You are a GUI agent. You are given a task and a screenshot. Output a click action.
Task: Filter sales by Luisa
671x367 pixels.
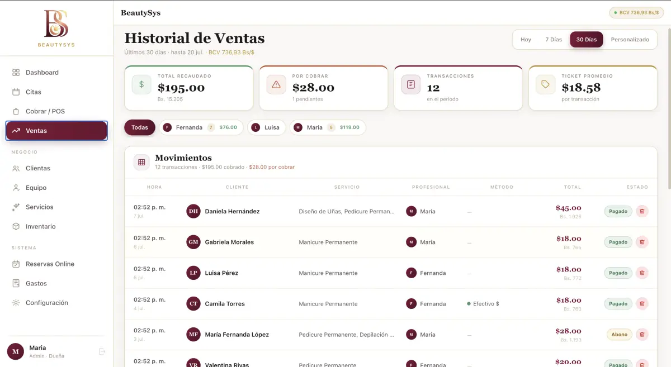pos(267,127)
